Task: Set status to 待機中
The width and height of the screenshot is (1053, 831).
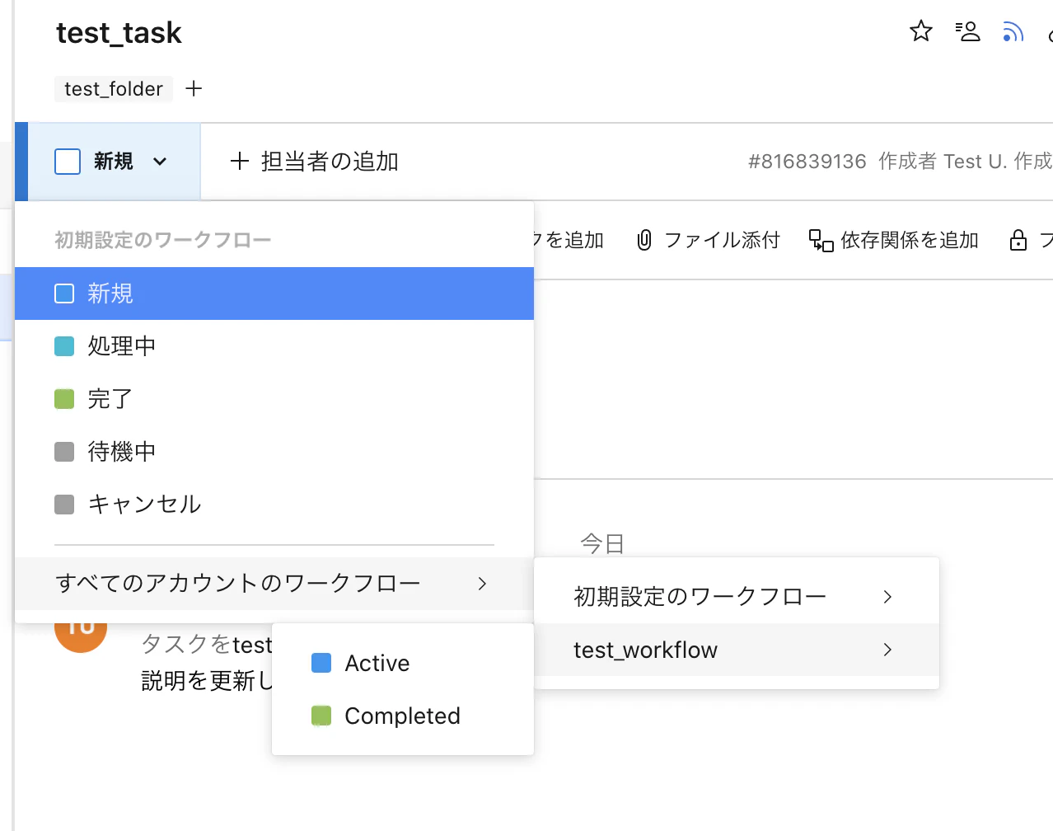Action: pos(274,452)
